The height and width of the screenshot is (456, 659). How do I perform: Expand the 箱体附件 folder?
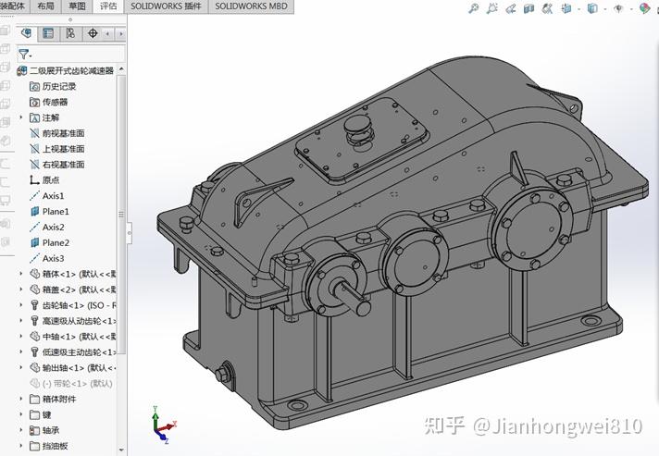21,399
